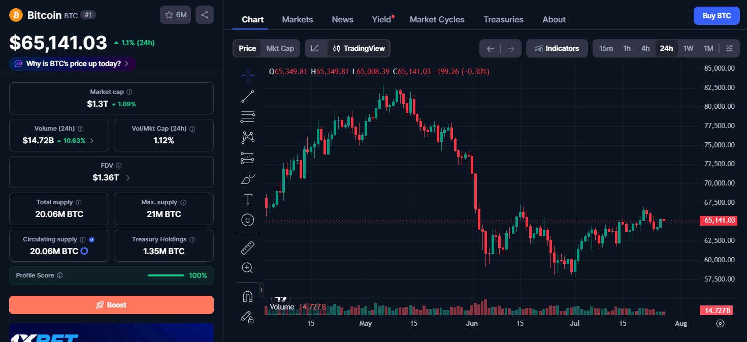Click the Treasury Holdings info icon

coord(192,239)
